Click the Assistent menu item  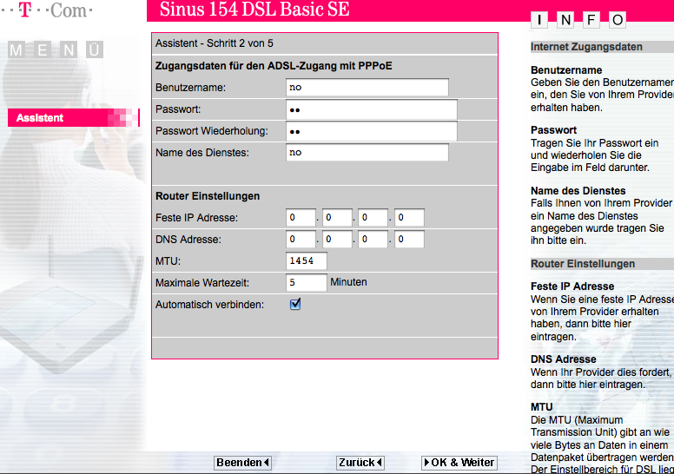point(74,118)
